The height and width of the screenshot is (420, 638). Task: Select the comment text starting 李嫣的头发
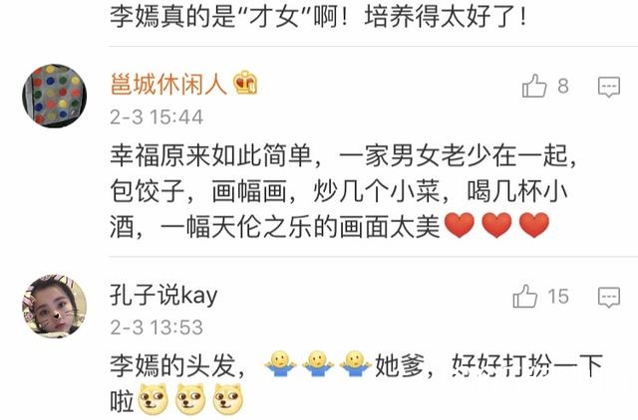[x=356, y=383]
